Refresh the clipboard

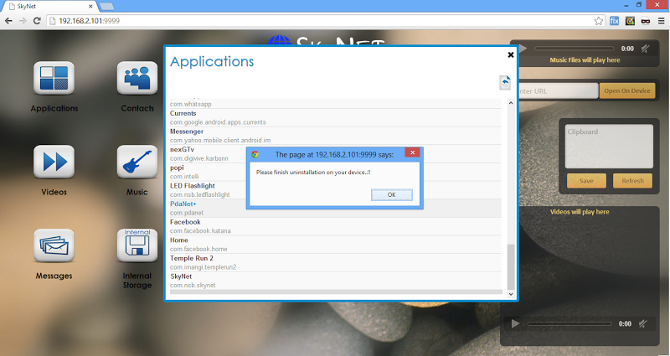tap(632, 181)
